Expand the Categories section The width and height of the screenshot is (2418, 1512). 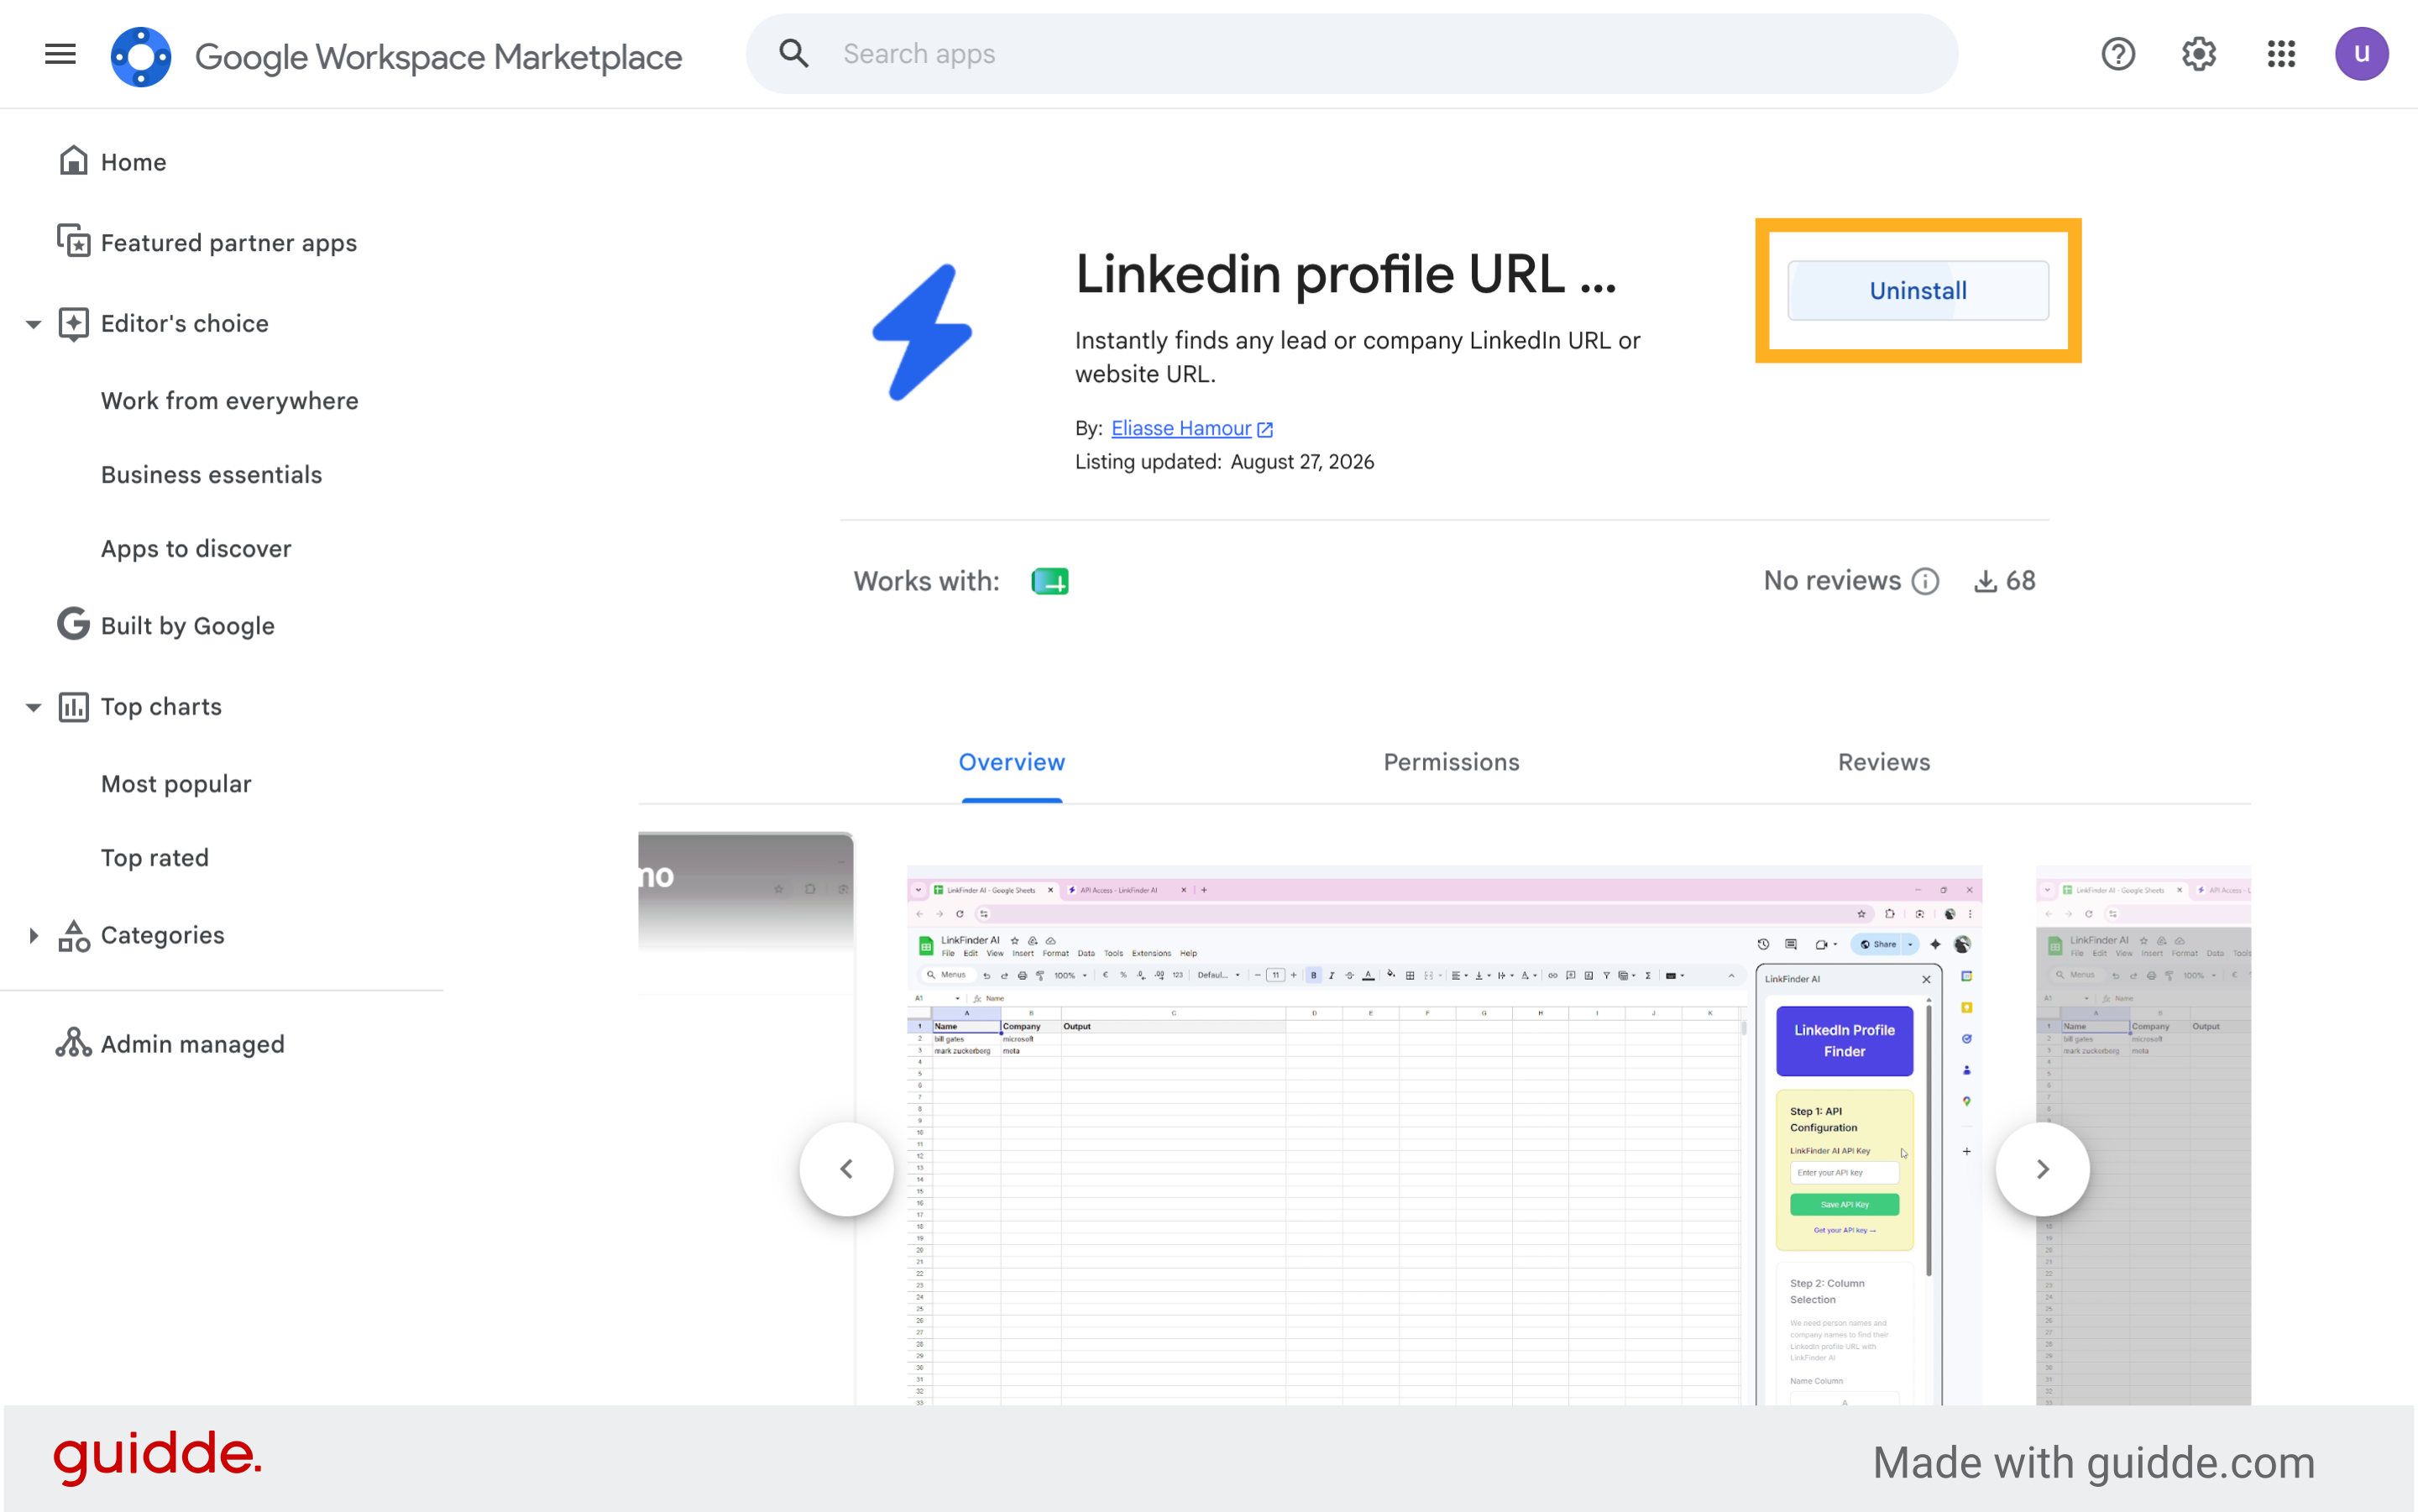click(33, 936)
